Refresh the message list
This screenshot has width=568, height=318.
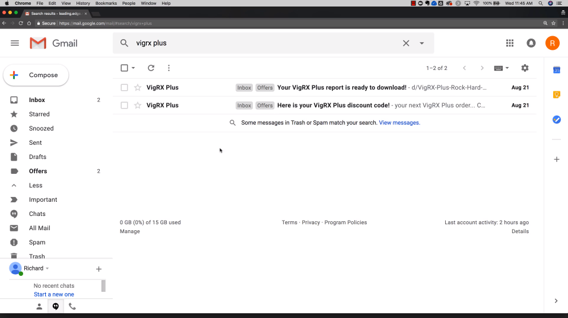(x=151, y=68)
